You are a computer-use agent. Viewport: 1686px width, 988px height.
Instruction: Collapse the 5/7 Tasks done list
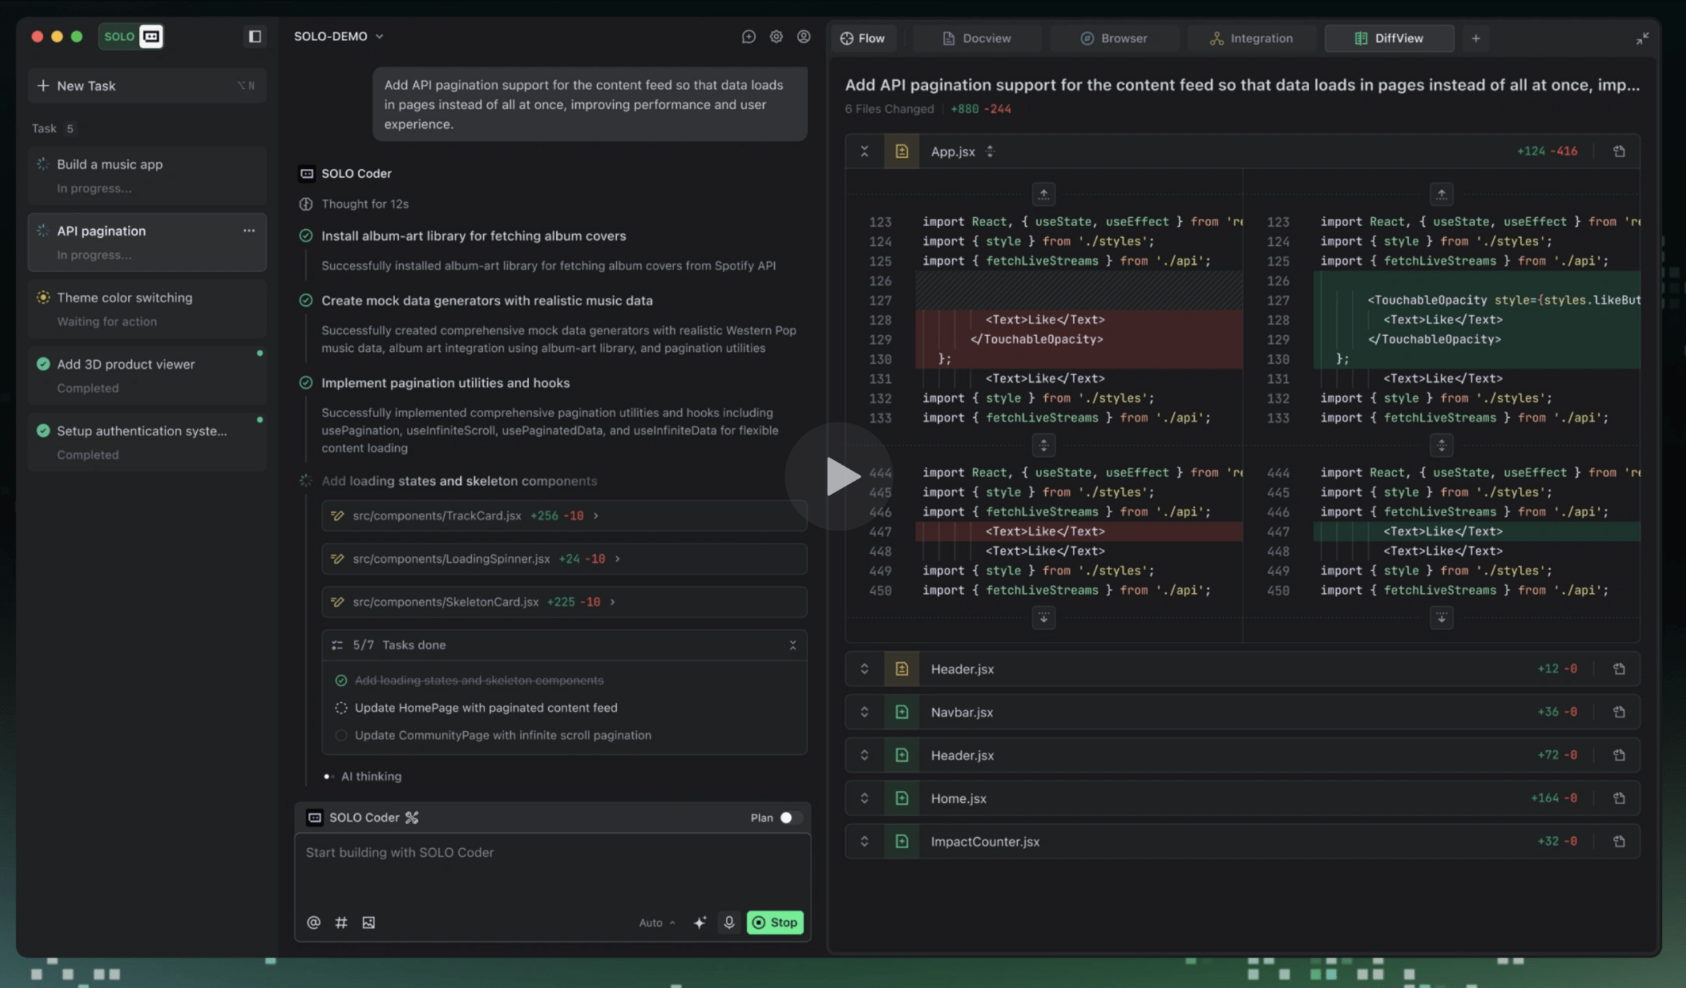(x=793, y=645)
